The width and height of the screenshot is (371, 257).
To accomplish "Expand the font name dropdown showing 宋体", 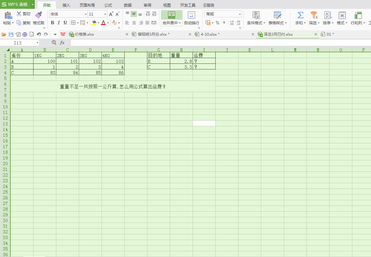I will click(86, 14).
